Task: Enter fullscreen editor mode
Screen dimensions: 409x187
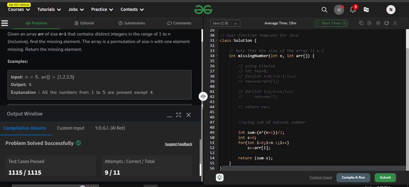Action: 395,23
